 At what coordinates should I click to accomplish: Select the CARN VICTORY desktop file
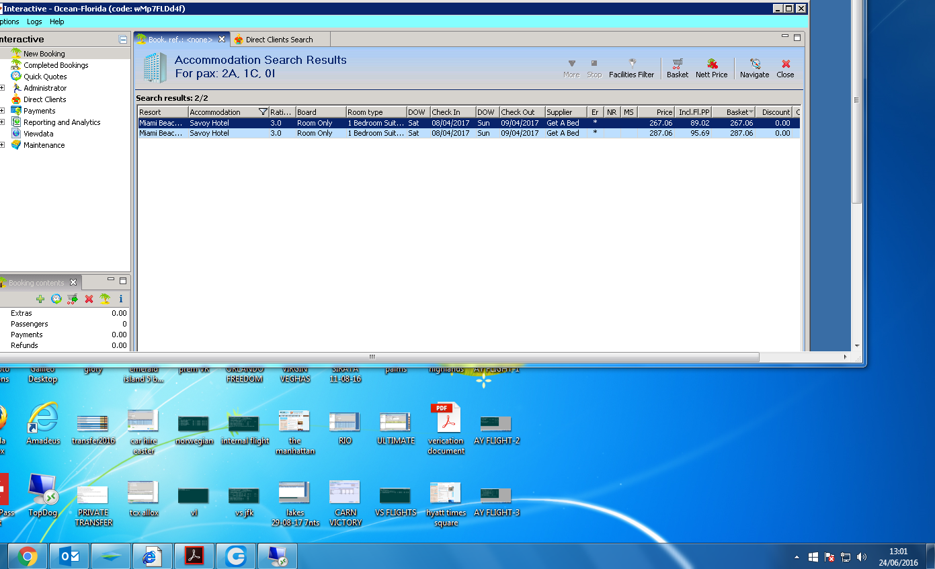click(x=345, y=503)
